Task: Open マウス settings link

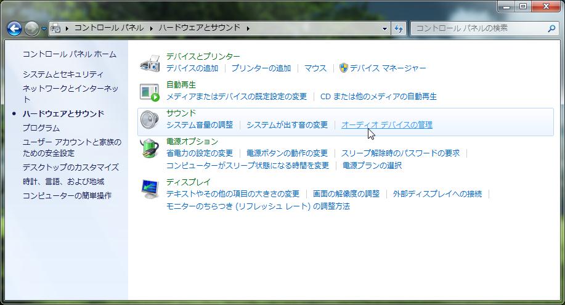Action: (x=315, y=68)
